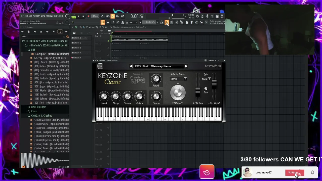Toggle wait for input before recording
The height and width of the screenshot is (181, 322).
click(x=108, y=16)
